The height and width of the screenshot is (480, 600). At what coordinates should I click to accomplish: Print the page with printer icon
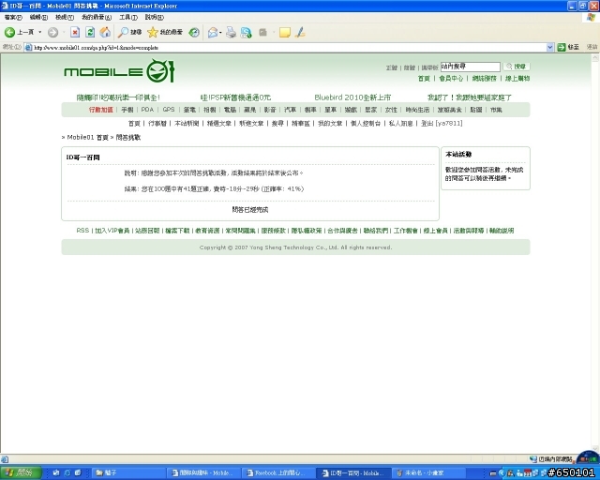click(232, 33)
